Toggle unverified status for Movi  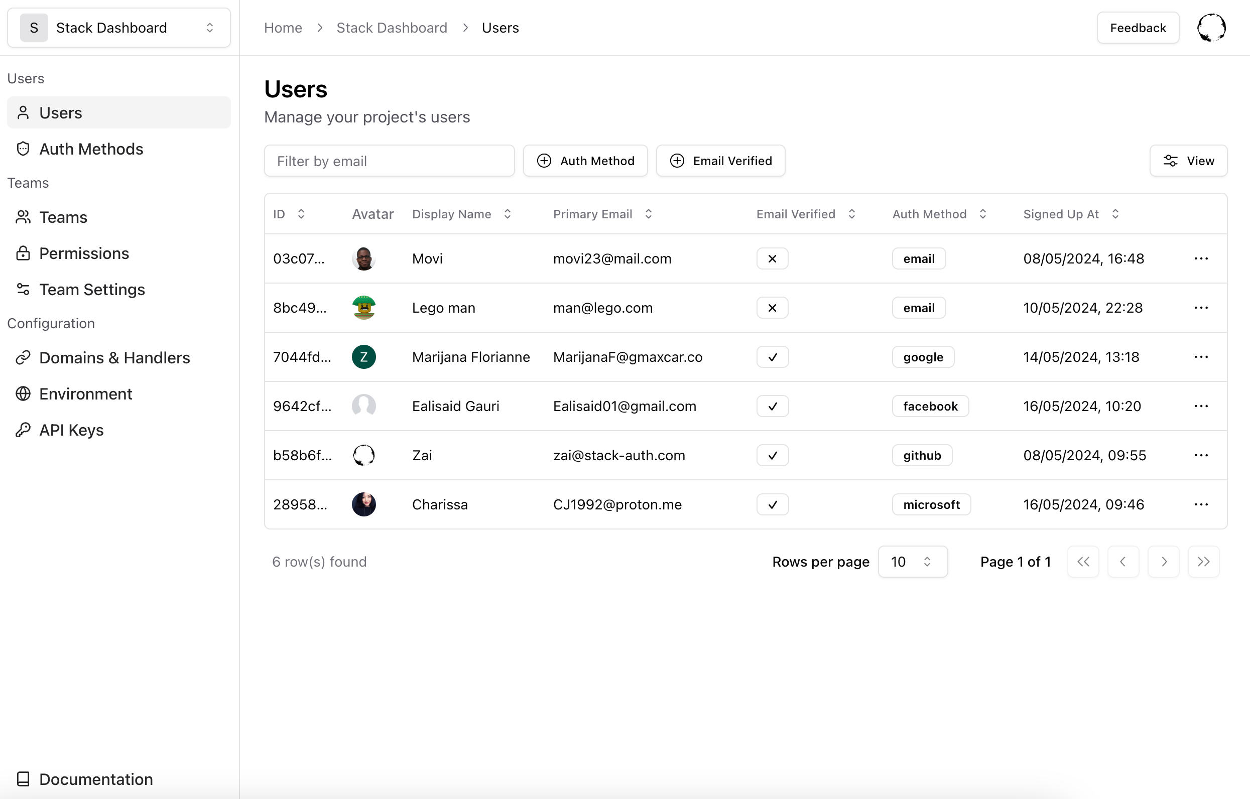773,258
